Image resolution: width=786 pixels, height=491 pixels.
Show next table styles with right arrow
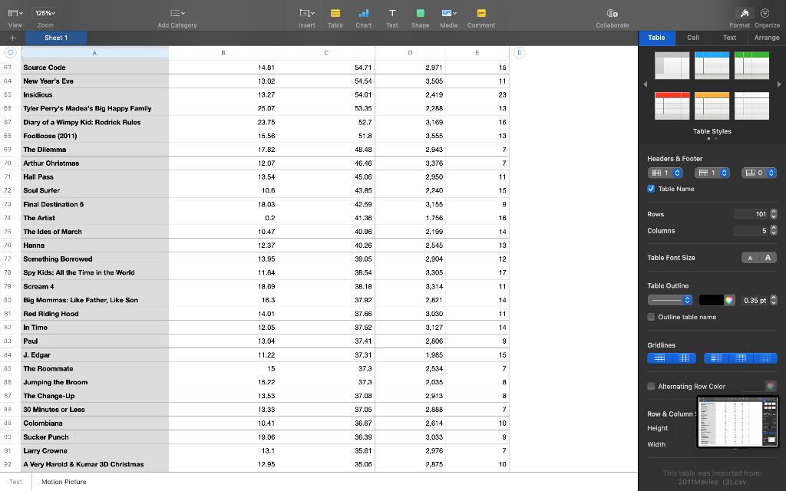(x=779, y=84)
